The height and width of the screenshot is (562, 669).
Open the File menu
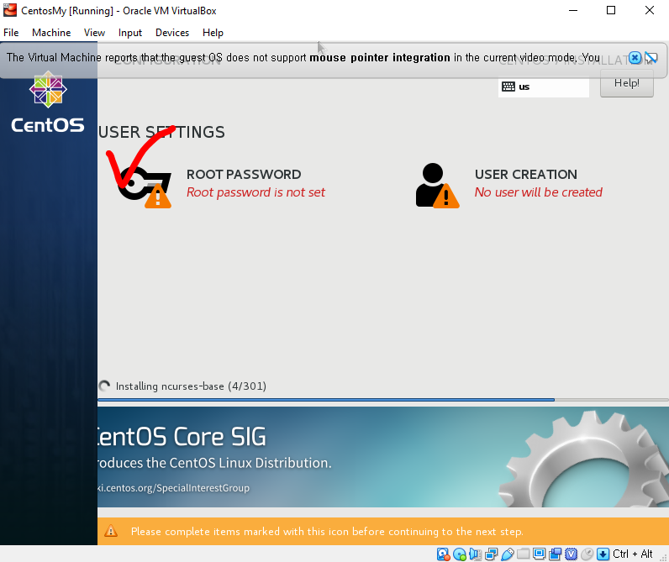coord(11,33)
